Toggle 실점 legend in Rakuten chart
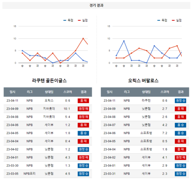This screenshot has width=193, height=182. point(83,20)
